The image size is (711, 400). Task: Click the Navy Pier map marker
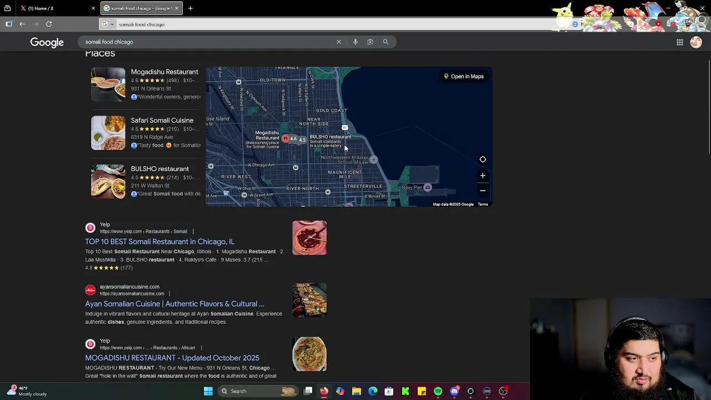click(427, 187)
